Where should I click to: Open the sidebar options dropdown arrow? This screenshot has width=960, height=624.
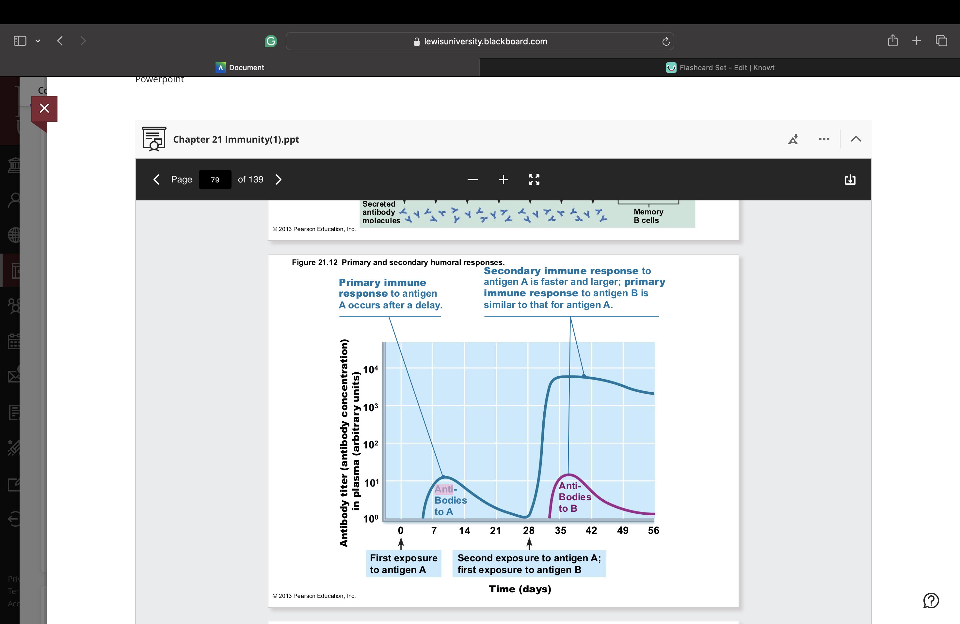tap(38, 41)
